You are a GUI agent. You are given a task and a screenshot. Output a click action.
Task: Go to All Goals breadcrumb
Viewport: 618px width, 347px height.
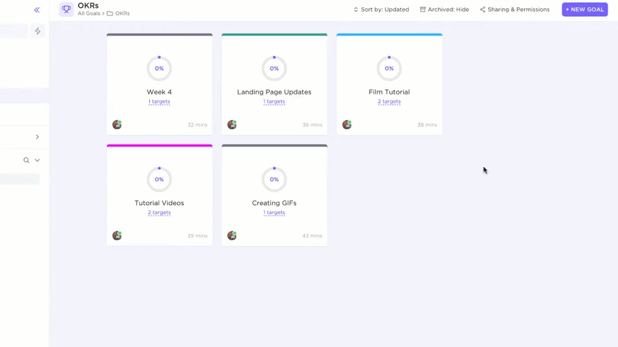(x=89, y=13)
